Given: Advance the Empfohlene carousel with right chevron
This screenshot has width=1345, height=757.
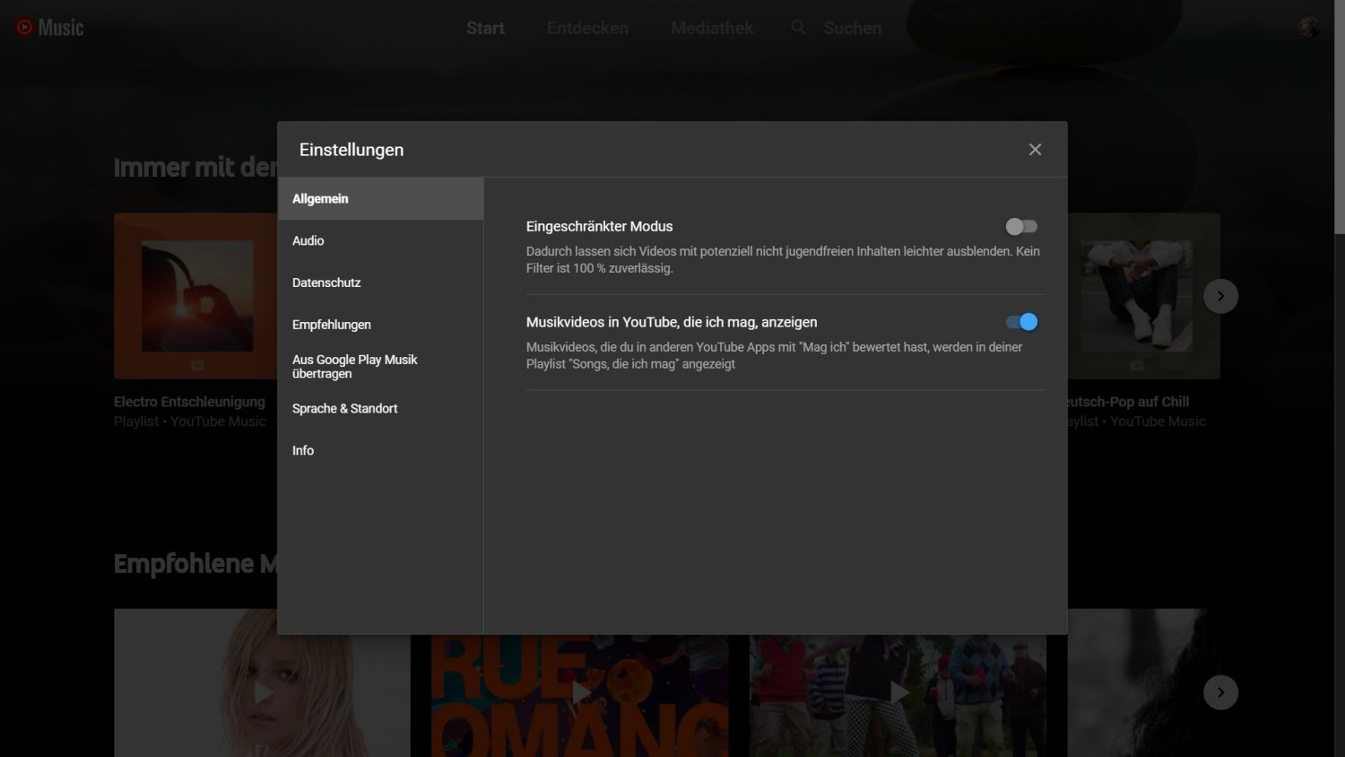Looking at the screenshot, I should pos(1220,692).
